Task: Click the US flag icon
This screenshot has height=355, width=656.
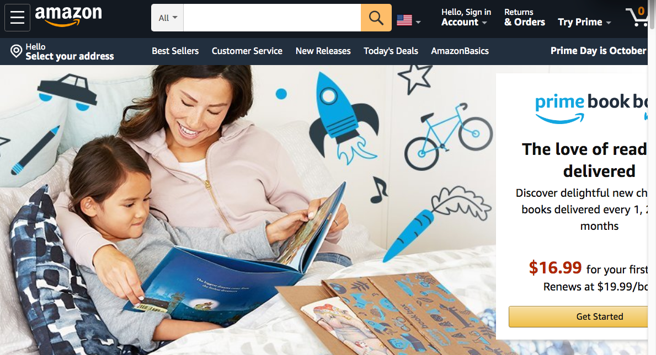Action: point(404,20)
